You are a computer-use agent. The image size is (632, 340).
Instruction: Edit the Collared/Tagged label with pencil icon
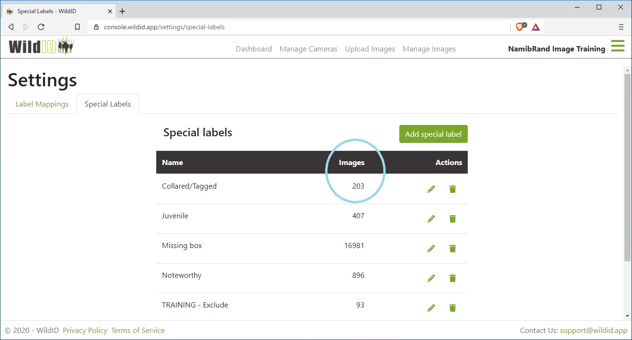pyautogui.click(x=431, y=189)
